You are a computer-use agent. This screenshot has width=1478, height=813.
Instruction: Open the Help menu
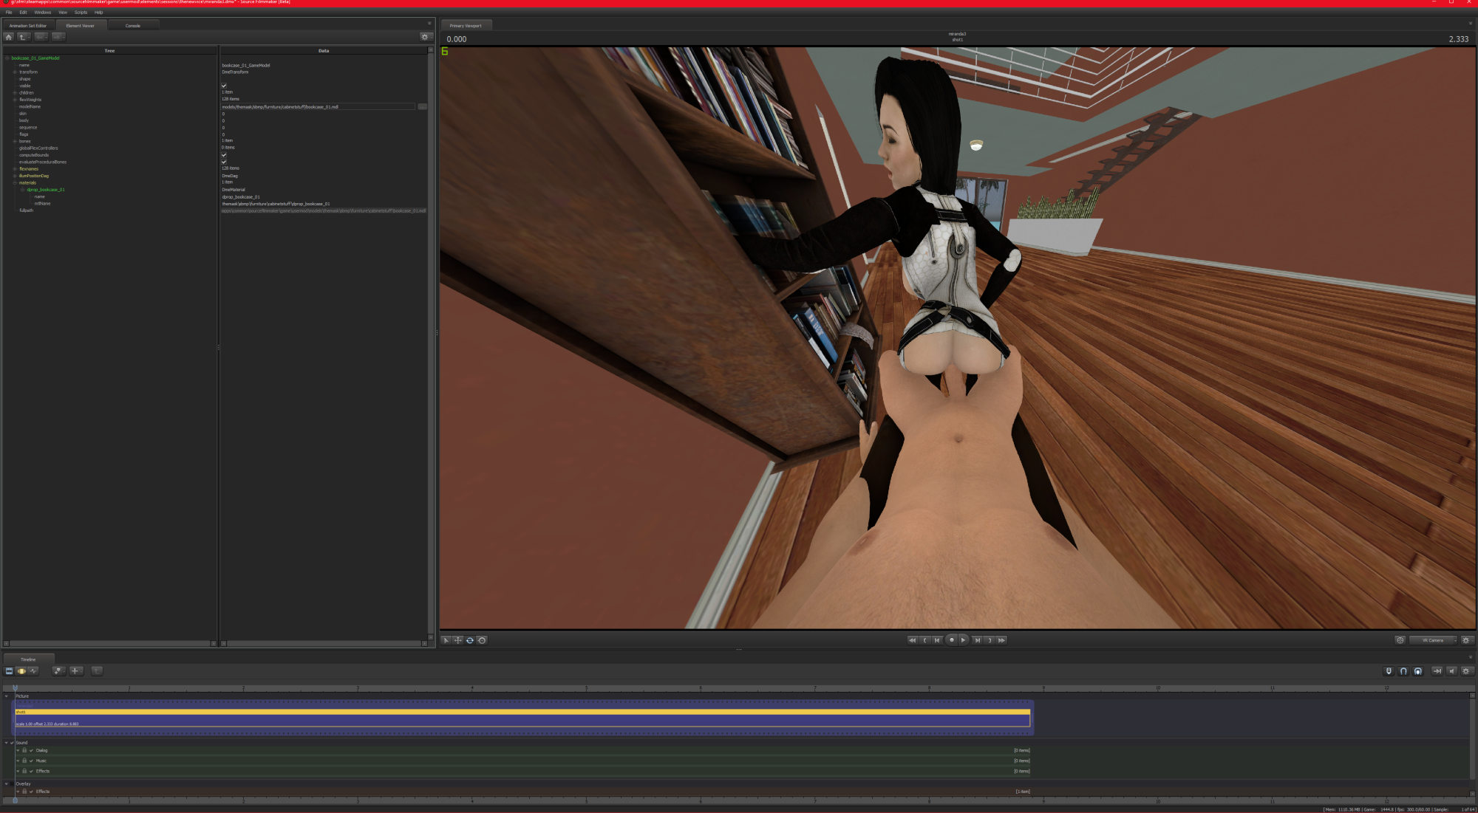98,13
